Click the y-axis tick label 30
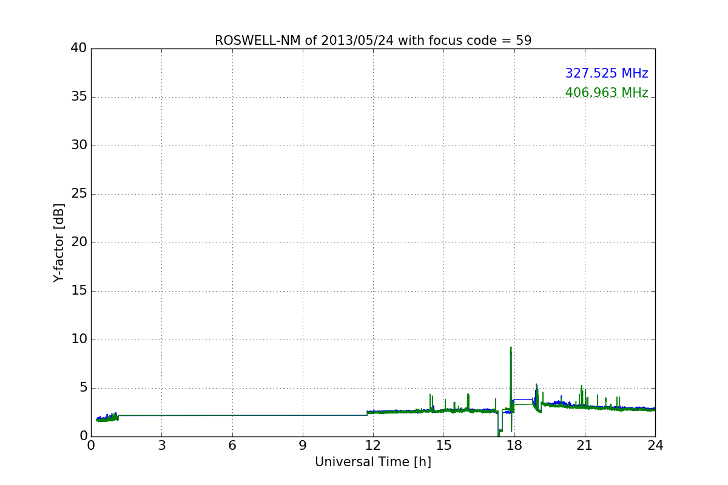The image size is (728, 485). point(79,145)
